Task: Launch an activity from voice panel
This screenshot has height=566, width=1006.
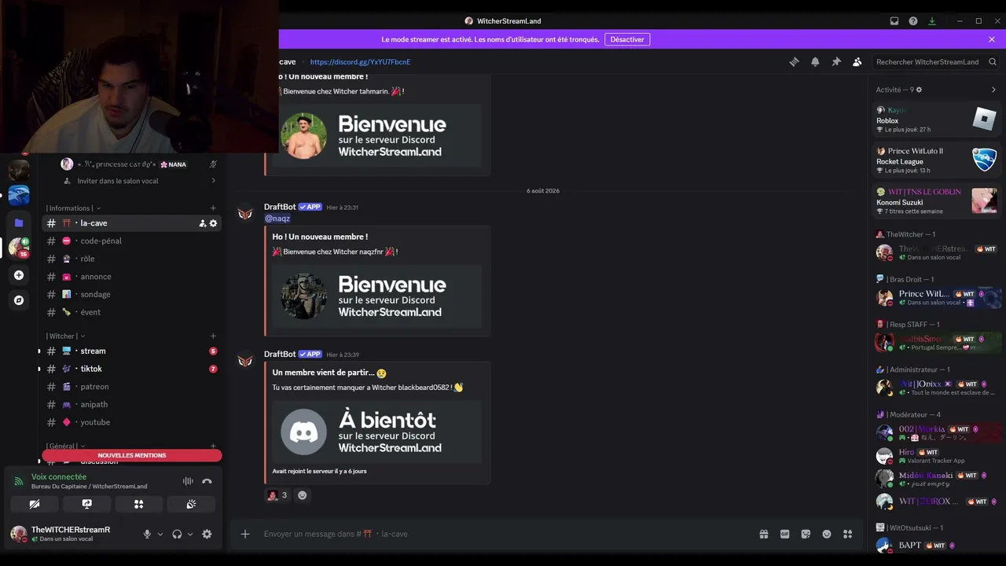Action: tap(139, 504)
